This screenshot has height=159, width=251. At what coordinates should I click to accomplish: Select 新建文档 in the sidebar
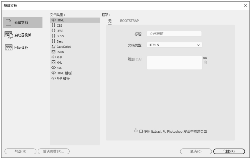pos(23,23)
